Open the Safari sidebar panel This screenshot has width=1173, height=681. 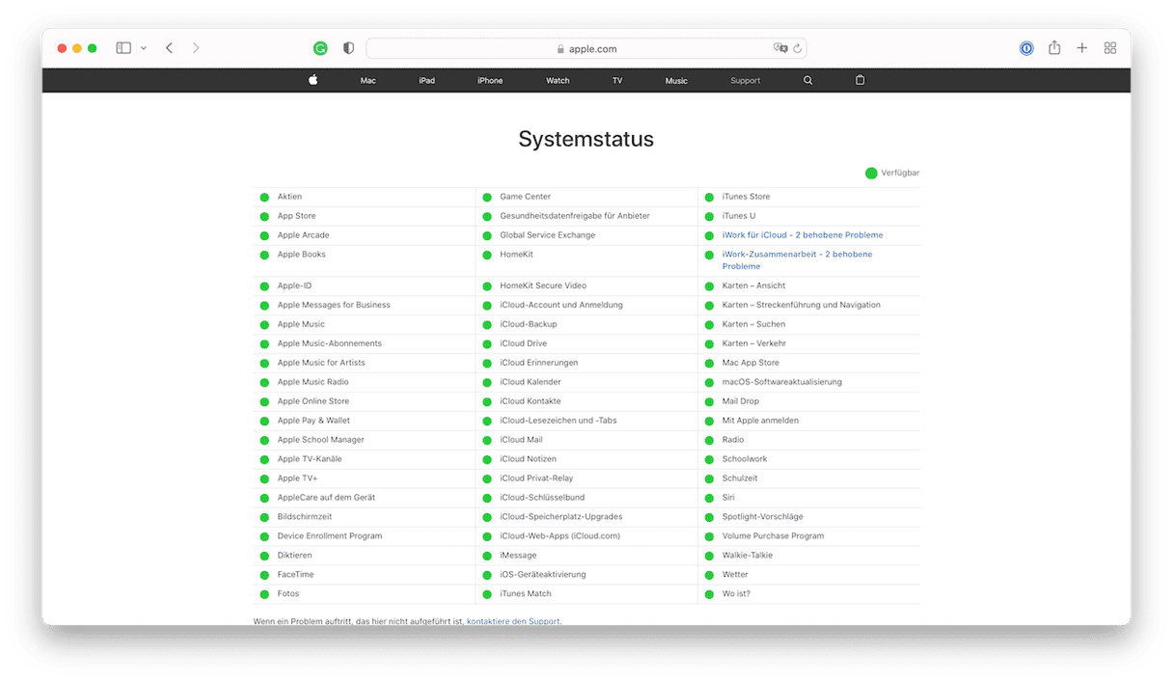click(x=123, y=48)
